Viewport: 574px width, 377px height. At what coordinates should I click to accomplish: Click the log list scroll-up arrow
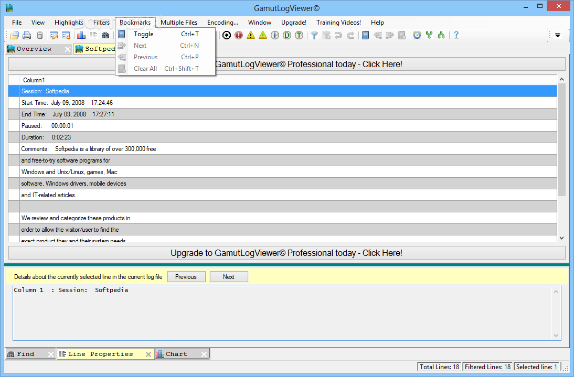561,79
